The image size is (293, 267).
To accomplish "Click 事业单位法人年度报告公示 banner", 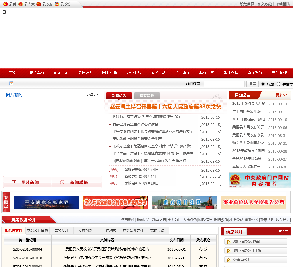I will [253, 202].
